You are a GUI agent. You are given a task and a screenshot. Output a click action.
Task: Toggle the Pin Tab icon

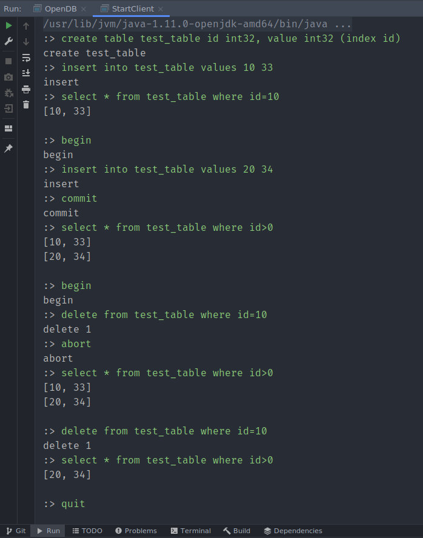pyautogui.click(x=8, y=148)
